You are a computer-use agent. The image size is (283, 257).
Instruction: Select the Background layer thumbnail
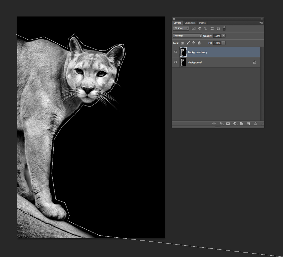coord(183,62)
